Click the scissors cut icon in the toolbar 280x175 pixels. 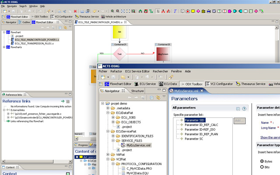tap(64, 11)
